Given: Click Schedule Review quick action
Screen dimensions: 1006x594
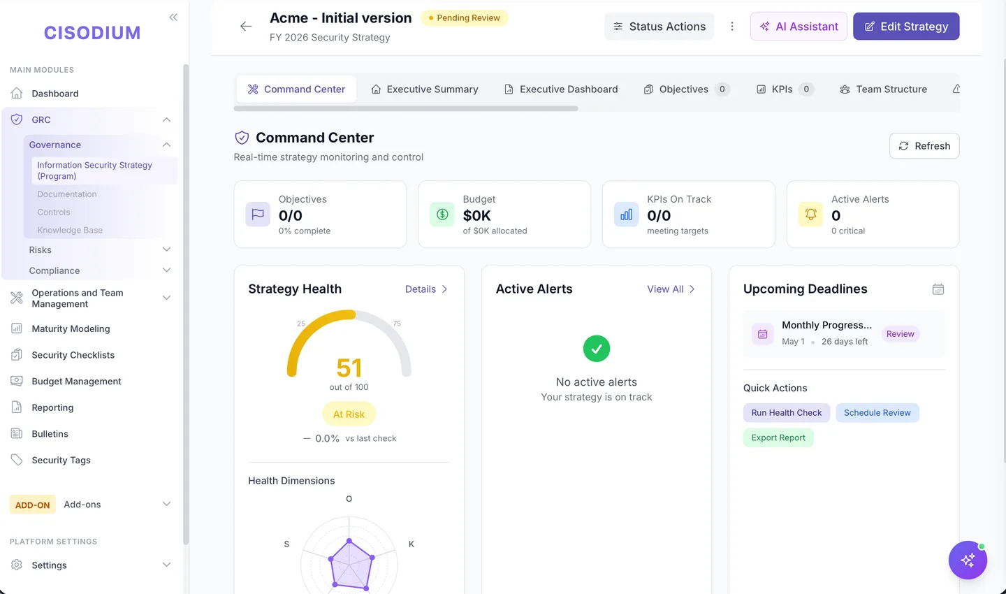Looking at the screenshot, I should click(877, 413).
